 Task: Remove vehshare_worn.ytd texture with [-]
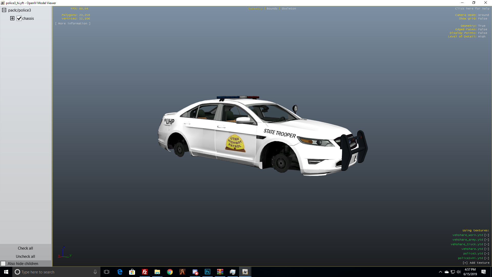point(487,235)
